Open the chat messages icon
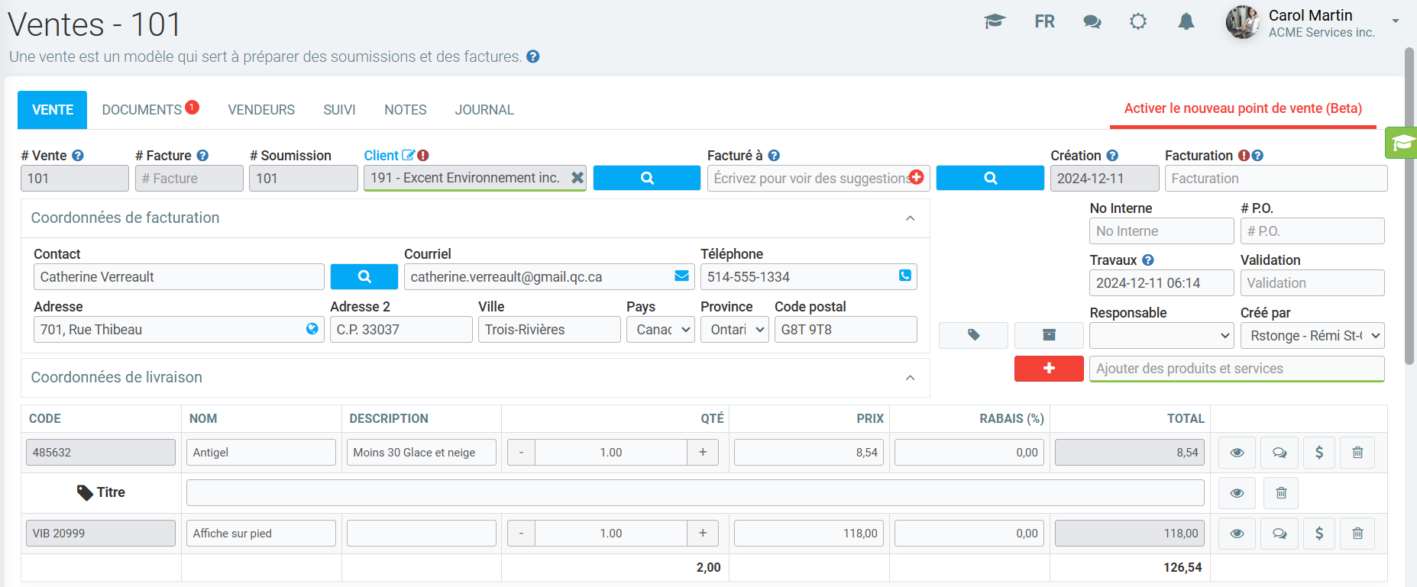This screenshot has width=1417, height=587. 1092,22
